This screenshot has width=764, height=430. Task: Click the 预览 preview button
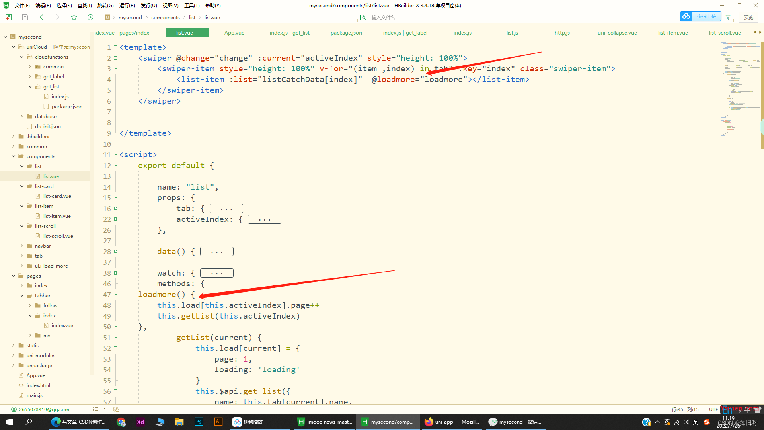tap(748, 17)
